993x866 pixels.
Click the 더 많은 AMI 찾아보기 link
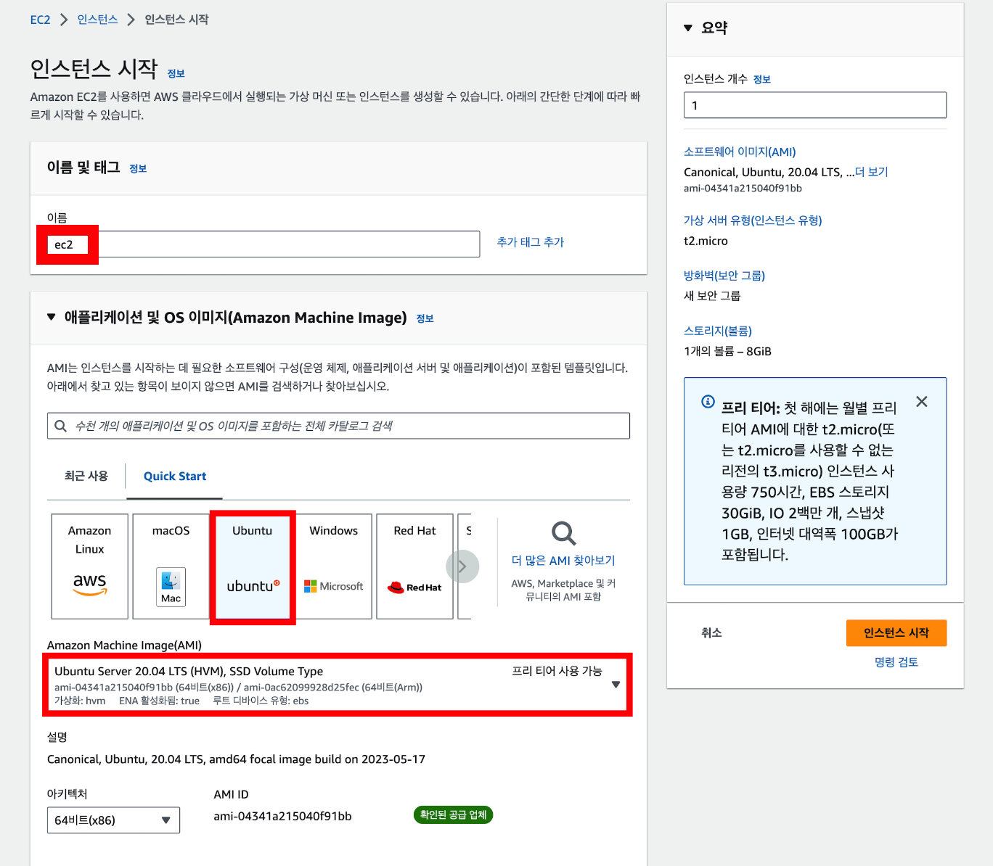point(563,560)
